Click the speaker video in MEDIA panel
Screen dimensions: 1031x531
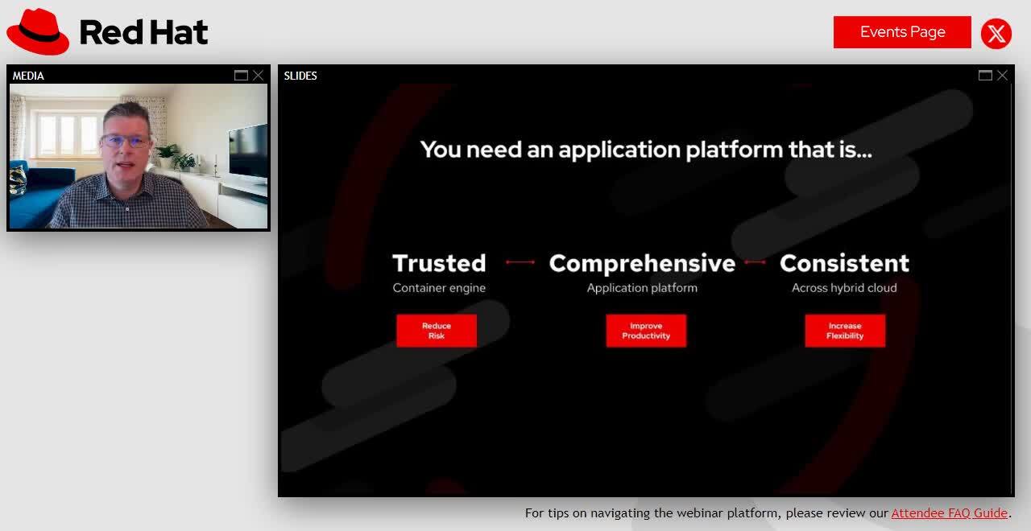[139, 156]
